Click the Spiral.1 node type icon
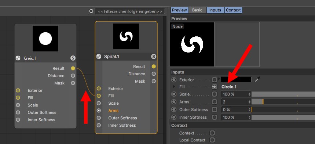The image size is (315, 144). click(x=99, y=57)
